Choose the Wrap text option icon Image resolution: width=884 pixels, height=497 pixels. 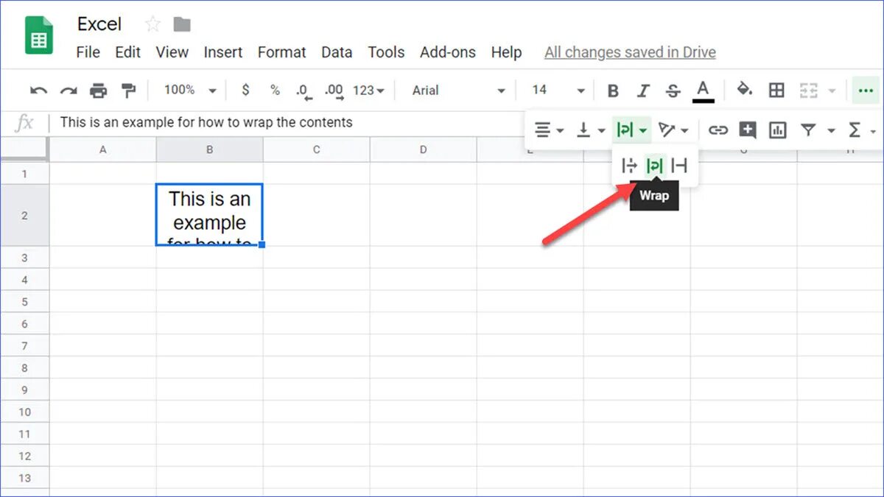tap(654, 166)
